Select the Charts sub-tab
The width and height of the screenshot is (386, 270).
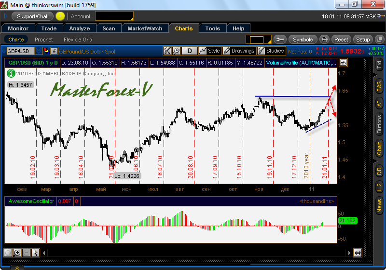[16, 40]
